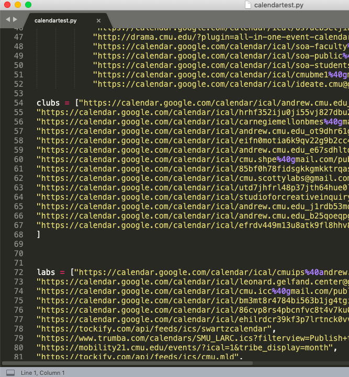Viewport: 349px width, 377px height.
Task: Click the closing bracket on line 68
Action: pos(39,234)
